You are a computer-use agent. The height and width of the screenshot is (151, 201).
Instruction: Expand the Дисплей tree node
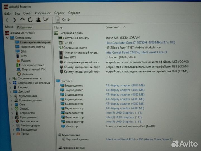(x=11, y=92)
